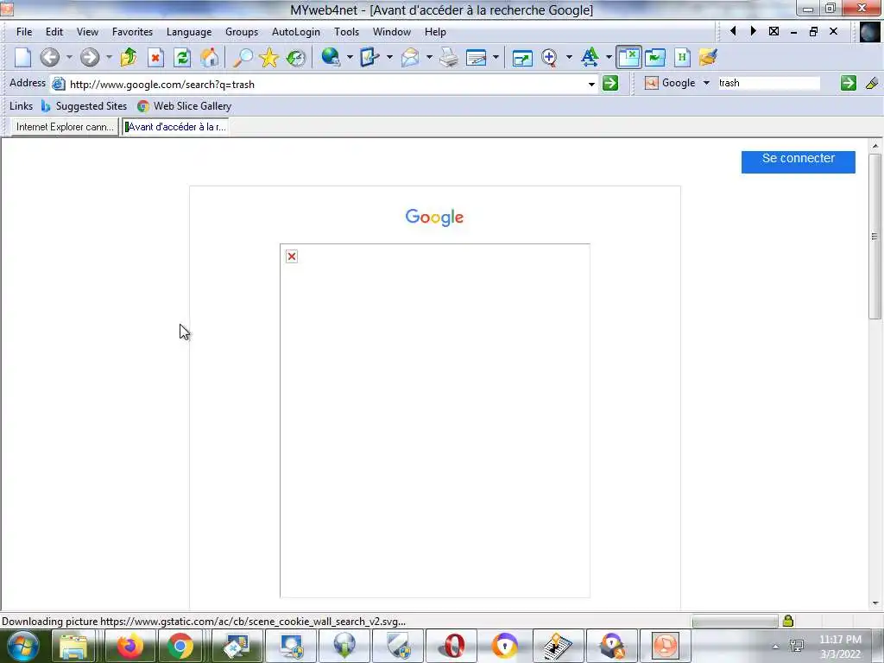This screenshot has height=663, width=884.
Task: Open the forward button history dropdown
Action: 109,58
